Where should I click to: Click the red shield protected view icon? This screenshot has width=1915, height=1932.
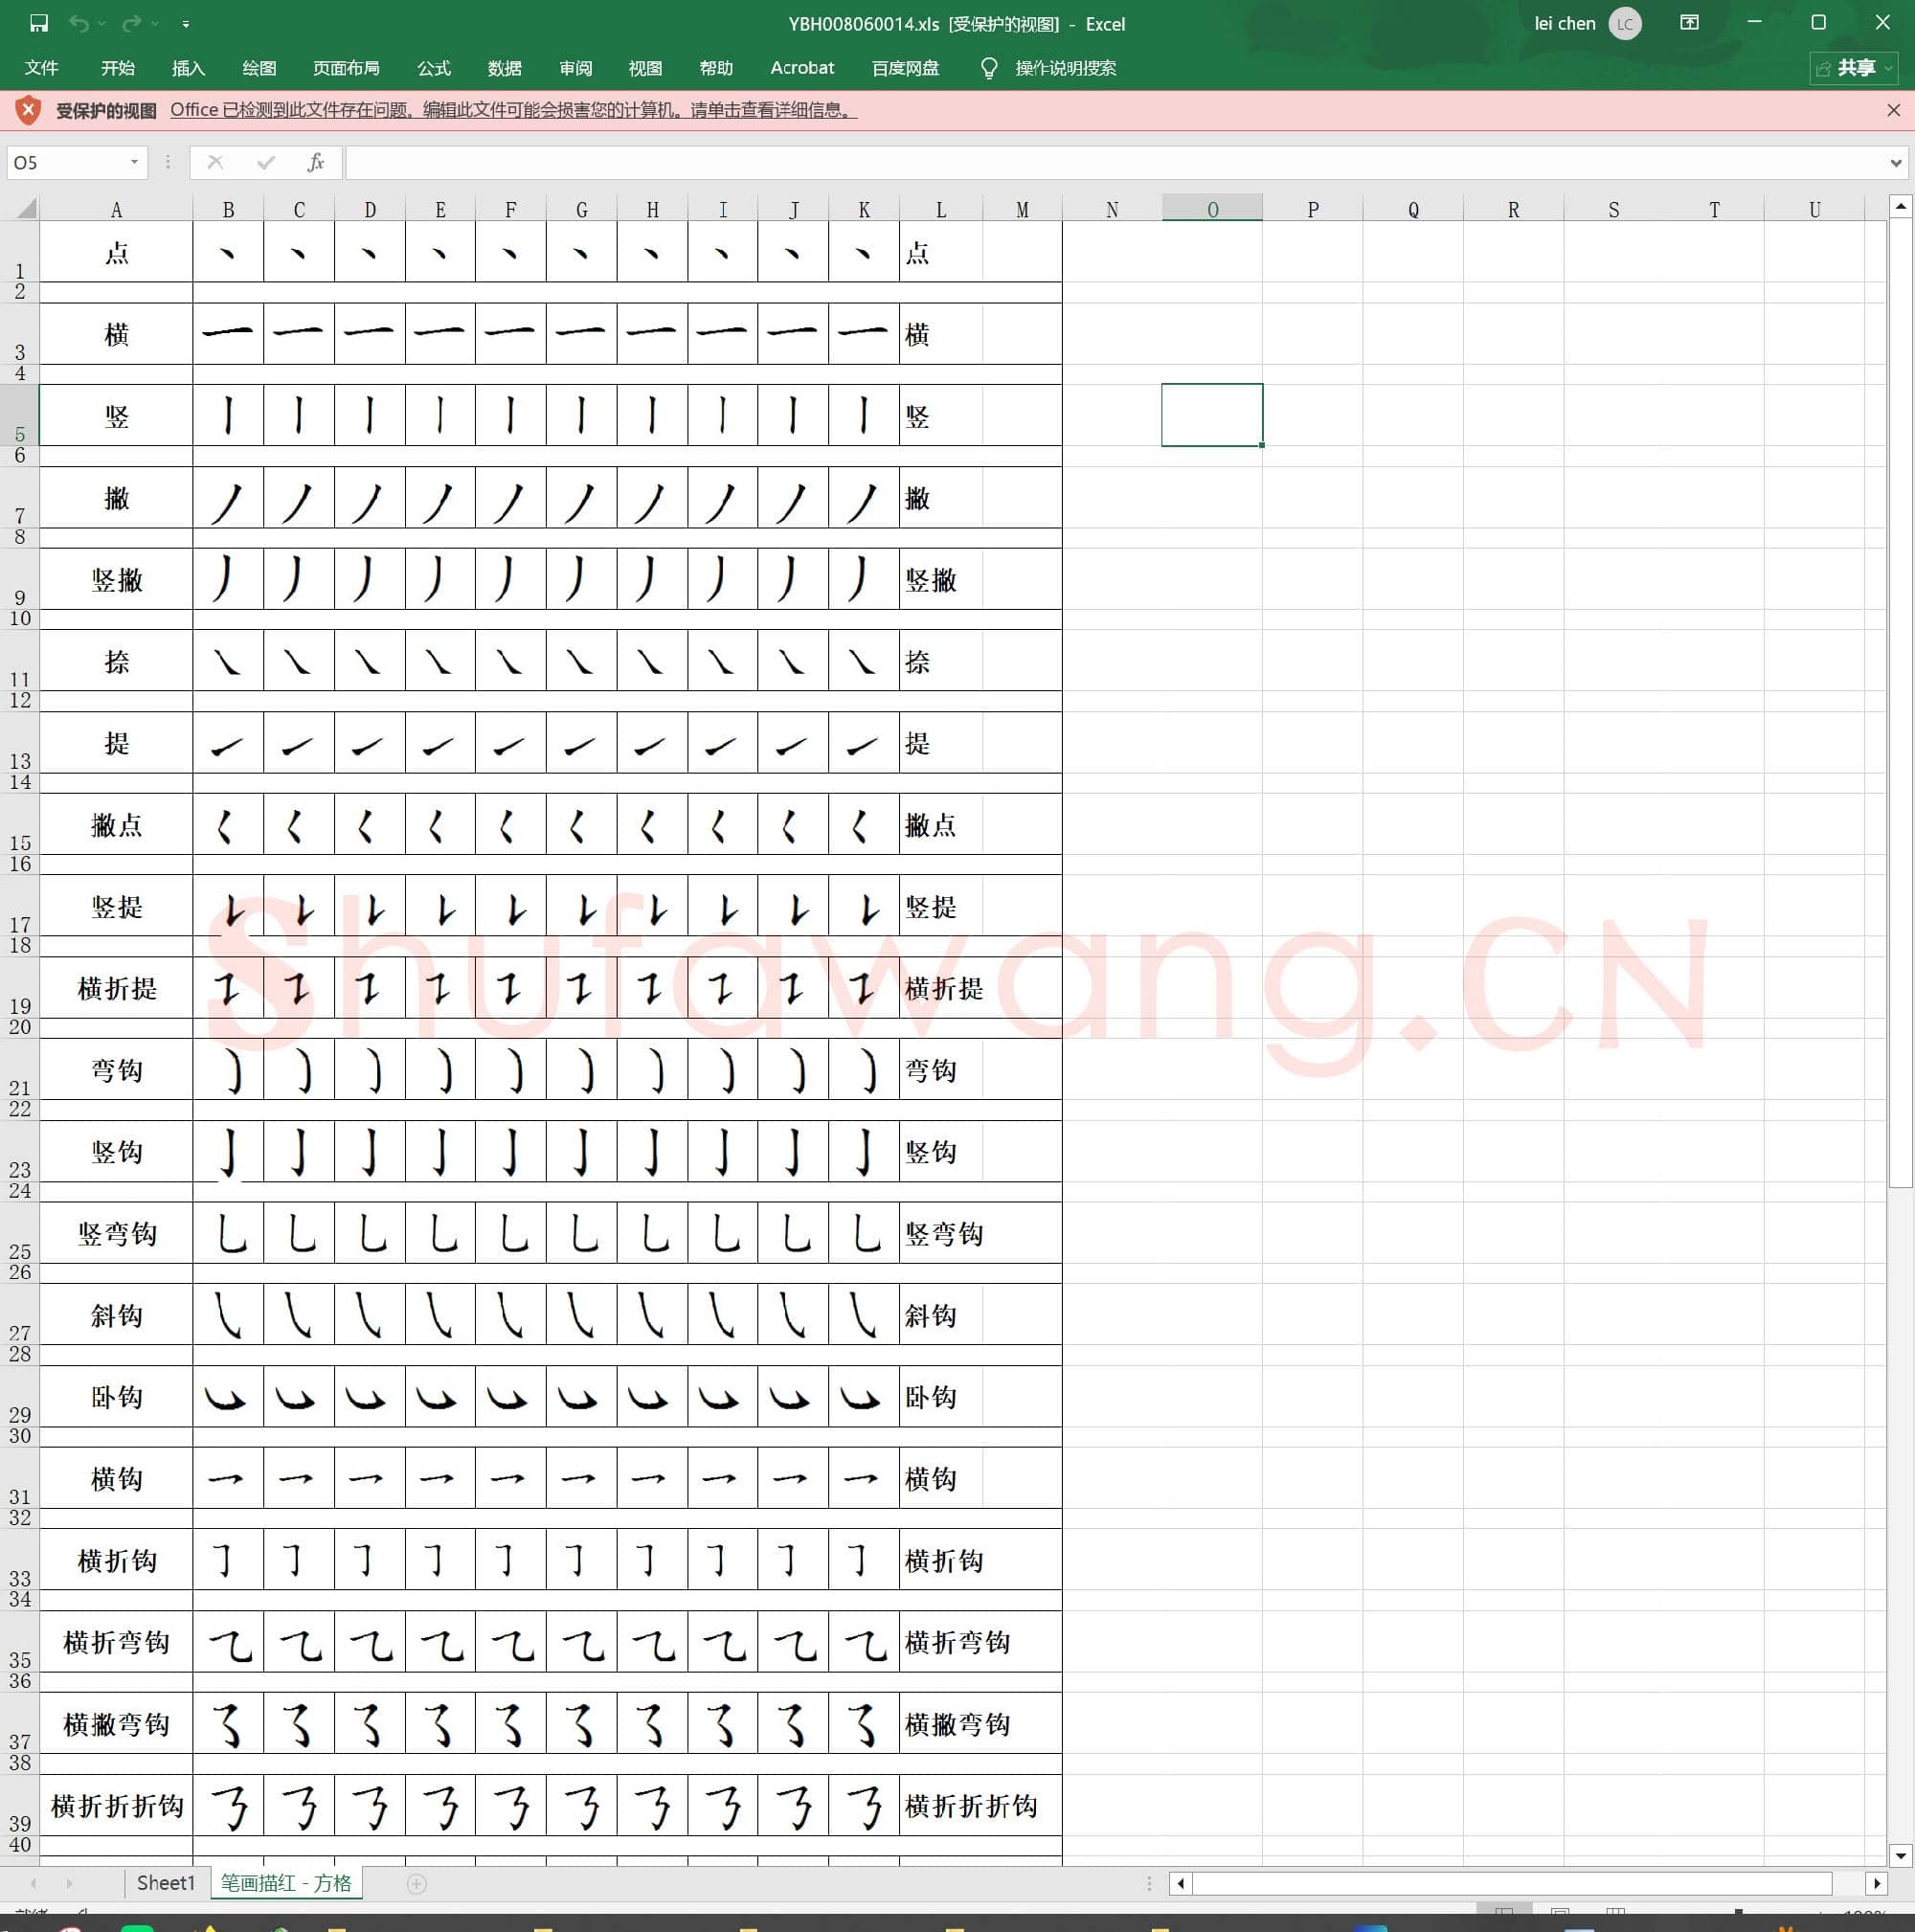tap(28, 110)
